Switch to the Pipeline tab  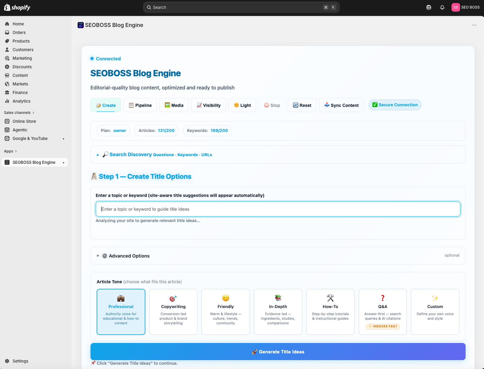coord(140,105)
